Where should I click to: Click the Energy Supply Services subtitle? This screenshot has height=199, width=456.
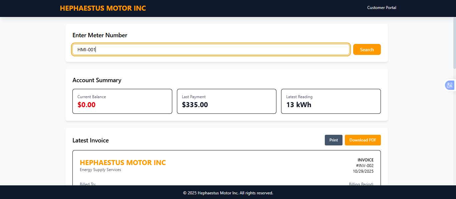[100, 170]
